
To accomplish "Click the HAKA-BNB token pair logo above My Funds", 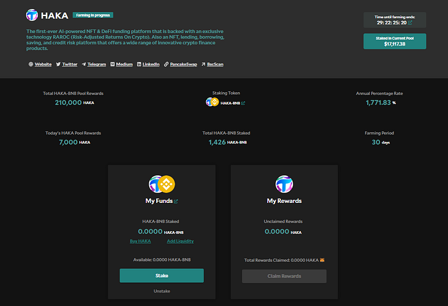I will [161, 184].
